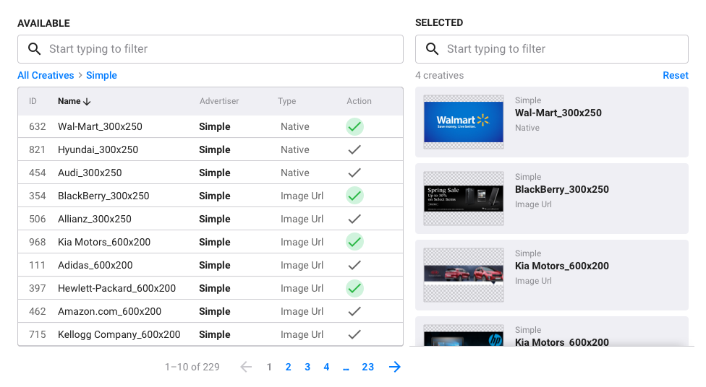This screenshot has height=387, width=706.
Task: Go to page 3
Action: (x=307, y=368)
